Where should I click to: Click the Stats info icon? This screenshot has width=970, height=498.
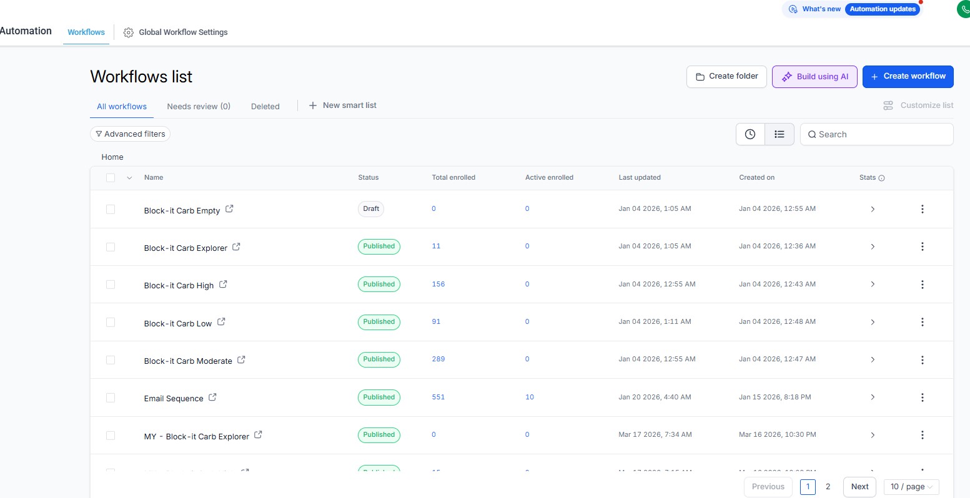coord(882,178)
